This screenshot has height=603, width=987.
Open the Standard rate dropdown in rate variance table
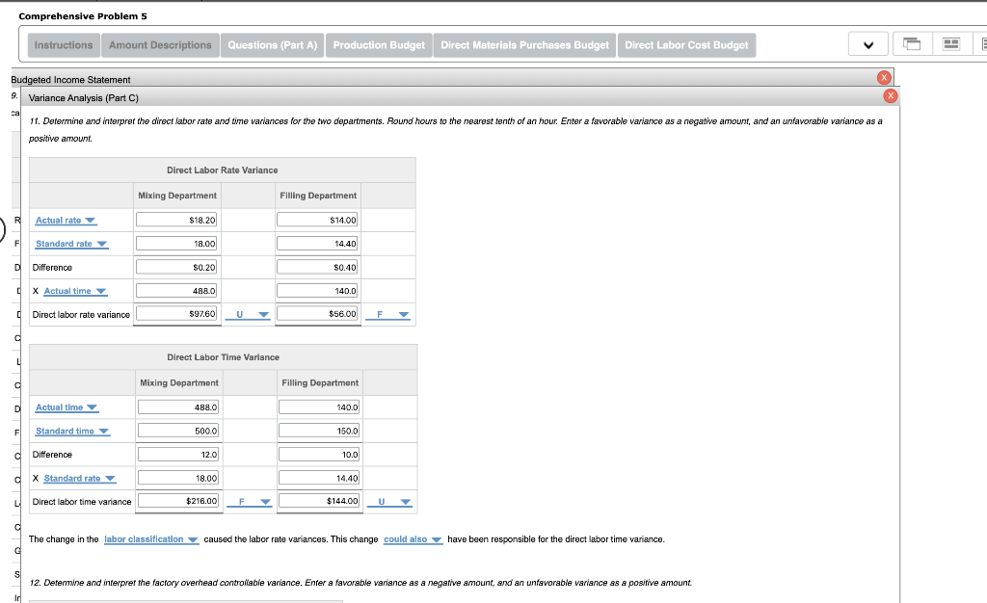[71, 244]
